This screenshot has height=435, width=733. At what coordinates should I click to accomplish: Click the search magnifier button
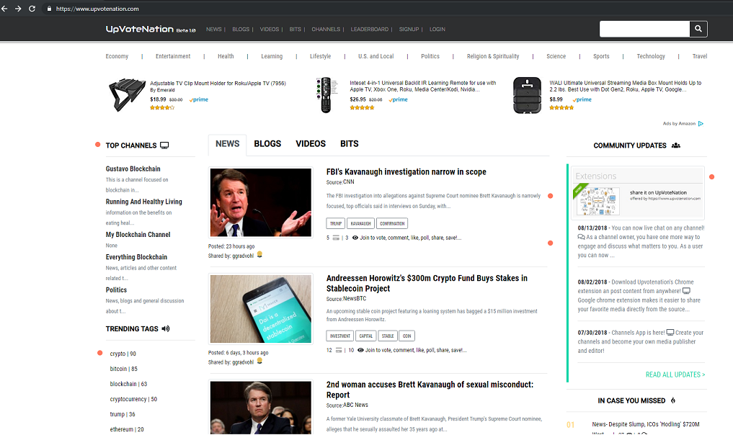[x=698, y=29]
